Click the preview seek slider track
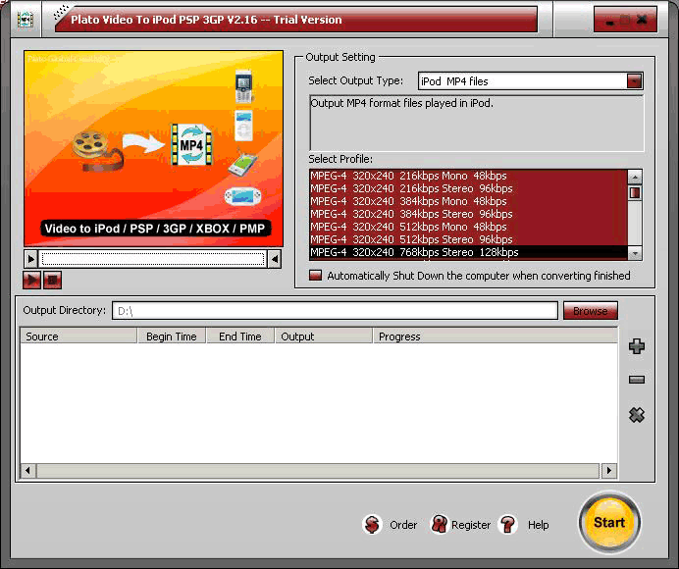 coord(153,259)
